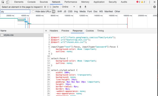Viewport: 158px width, 96px height.
Task: Show the Preview sub-tab
Action: [x=65, y=31]
